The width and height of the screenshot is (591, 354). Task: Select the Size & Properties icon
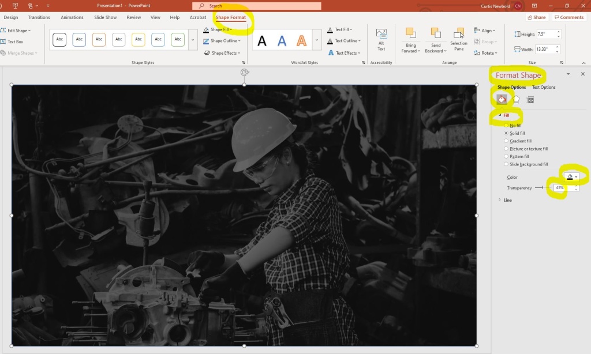[x=530, y=99]
